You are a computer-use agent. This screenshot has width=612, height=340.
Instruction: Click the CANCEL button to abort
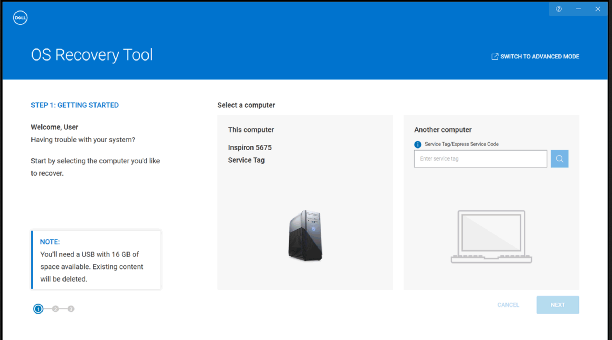tap(508, 304)
